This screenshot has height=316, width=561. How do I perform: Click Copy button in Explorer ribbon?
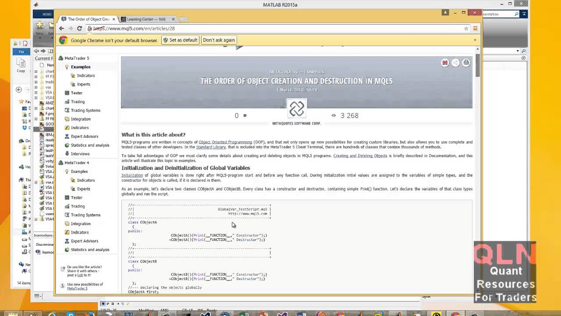21,66
